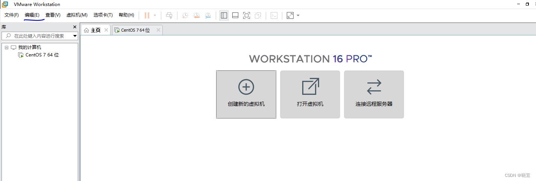Click the stretch guest display icon
The height and width of the screenshot is (181, 536).
coord(290,15)
